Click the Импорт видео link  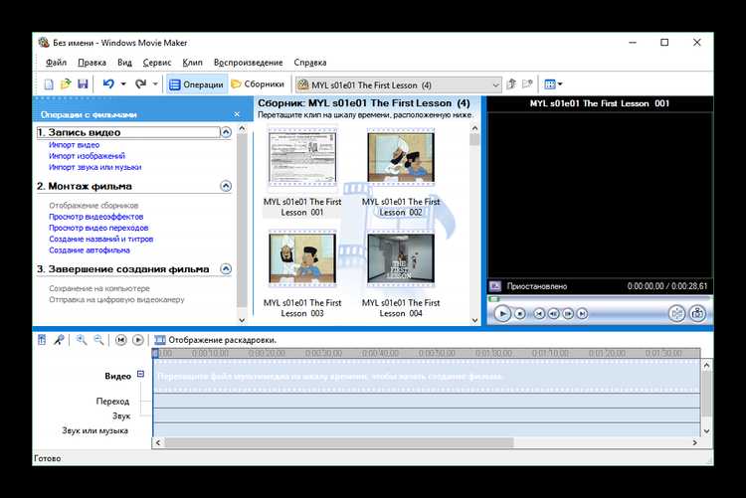75,144
